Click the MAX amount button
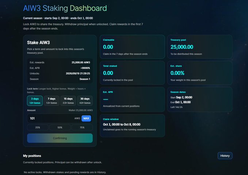The height and width of the screenshot is (175, 248). 86,118
